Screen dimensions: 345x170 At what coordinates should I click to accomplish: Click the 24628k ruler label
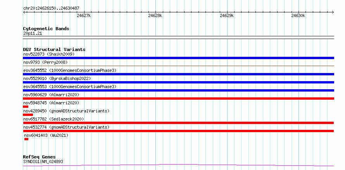155,15
